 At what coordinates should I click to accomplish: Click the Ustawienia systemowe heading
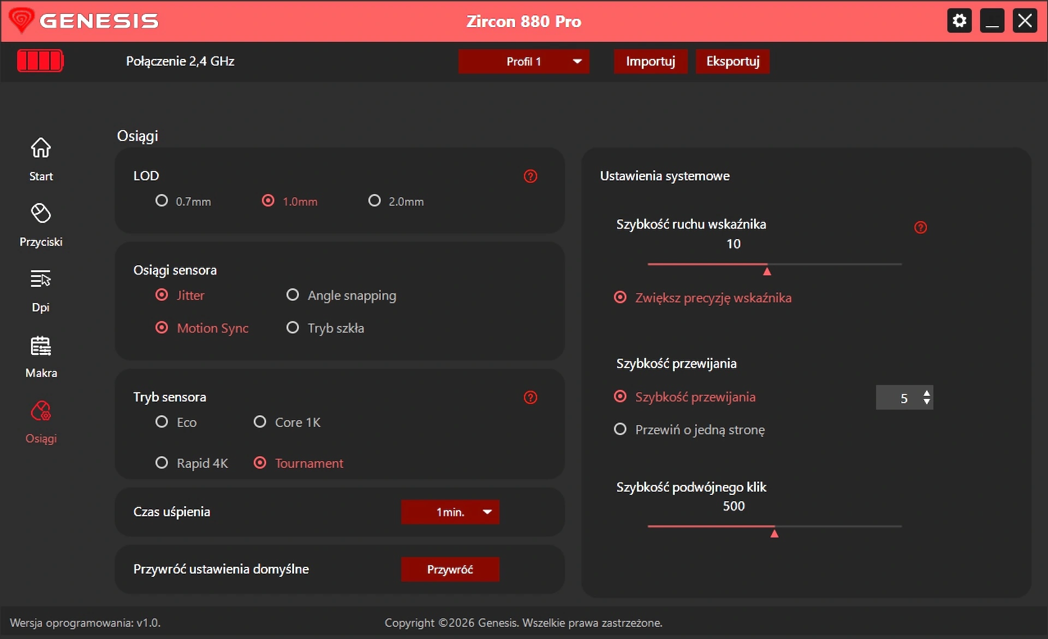coord(665,176)
